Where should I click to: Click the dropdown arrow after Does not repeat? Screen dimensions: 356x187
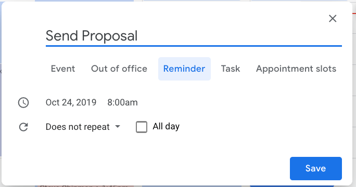[118, 126]
